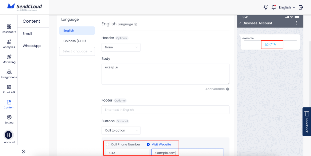Open the Dashboard sidebar icon

click(x=9, y=27)
